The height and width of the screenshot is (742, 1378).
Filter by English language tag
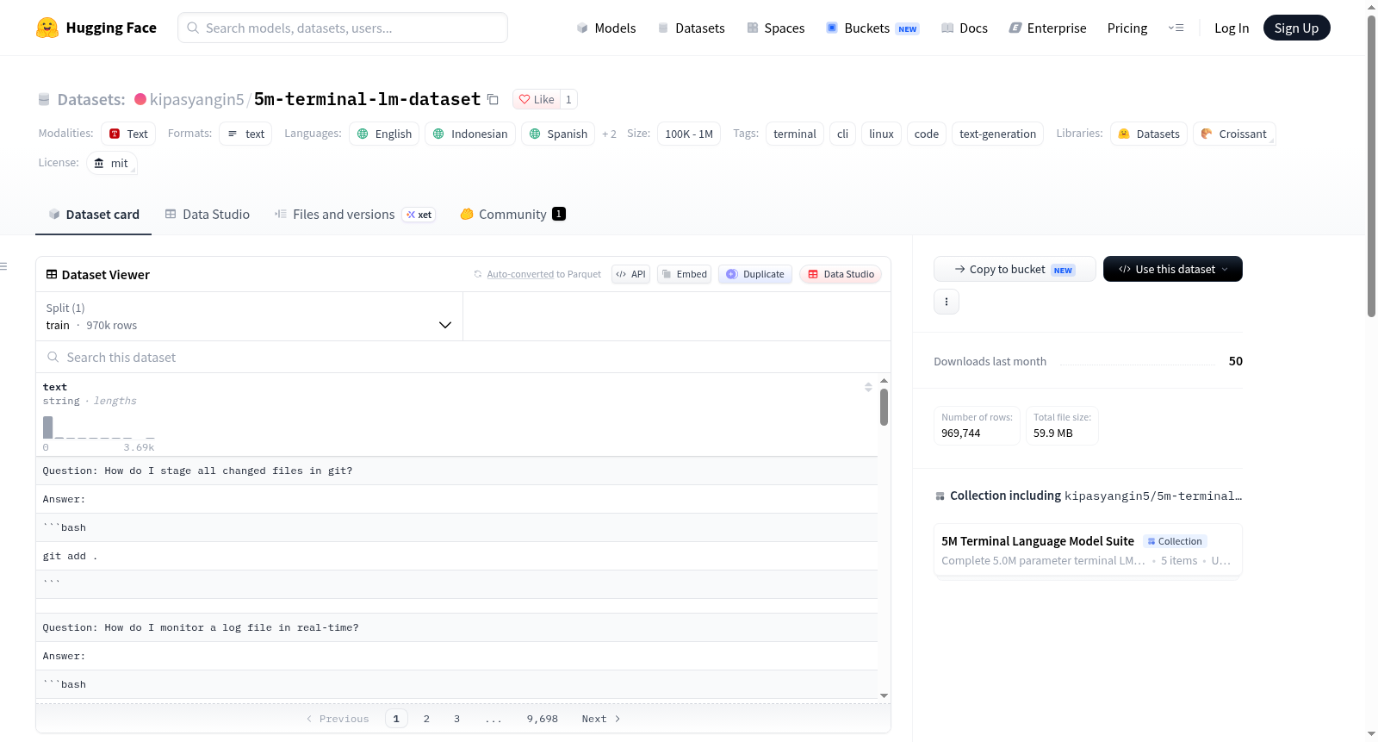click(384, 134)
